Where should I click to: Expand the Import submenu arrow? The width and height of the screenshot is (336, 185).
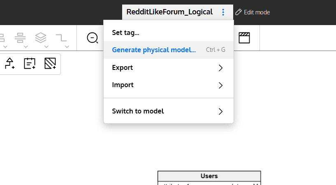click(220, 85)
